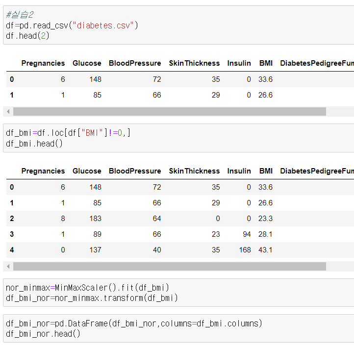Select Glucose value 183 in second table
This screenshot has height=347, width=354.
click(x=96, y=219)
